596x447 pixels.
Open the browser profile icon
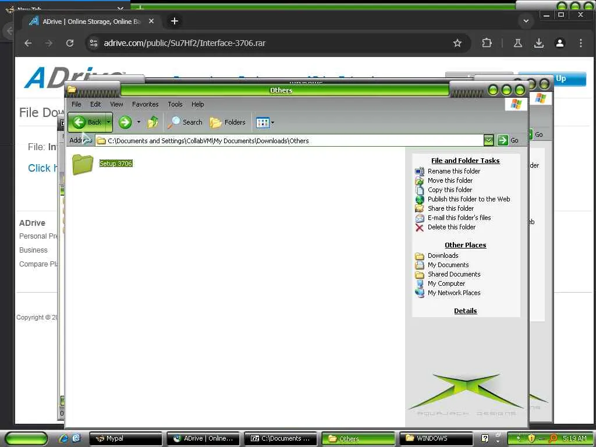tap(559, 43)
